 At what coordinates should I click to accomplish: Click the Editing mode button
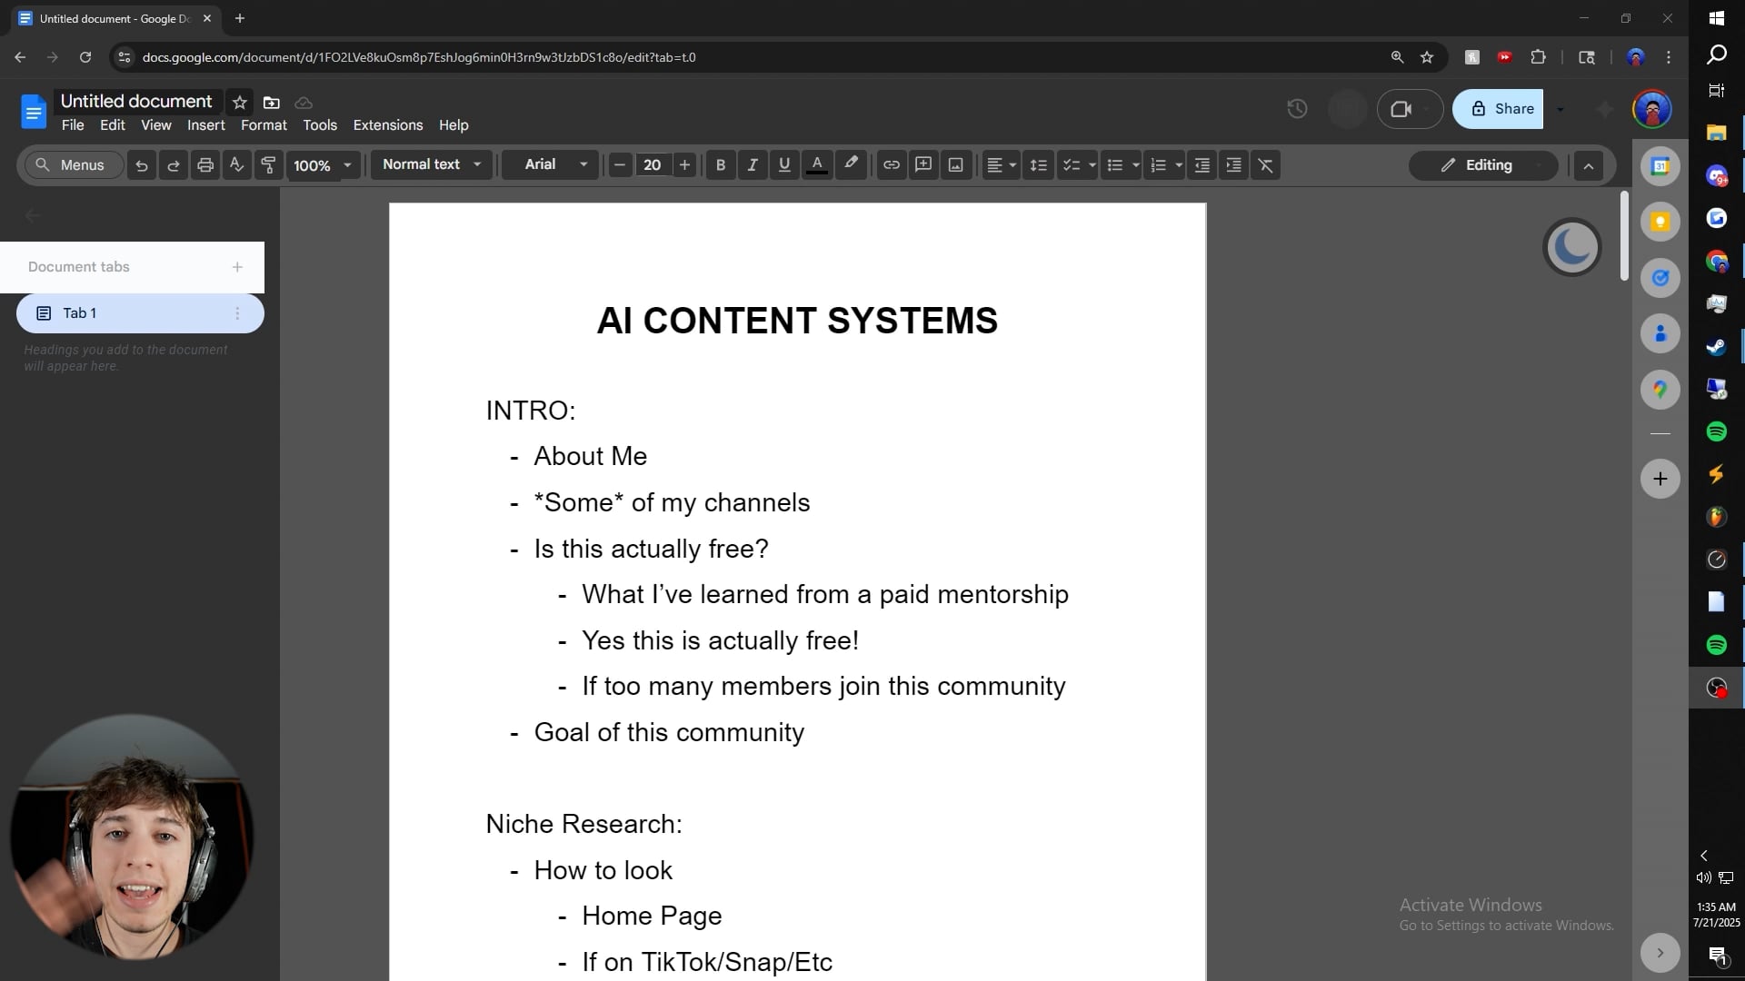pos(1482,165)
